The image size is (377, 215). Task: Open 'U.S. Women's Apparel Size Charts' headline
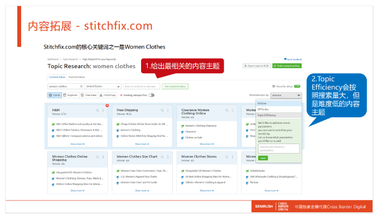point(138,176)
